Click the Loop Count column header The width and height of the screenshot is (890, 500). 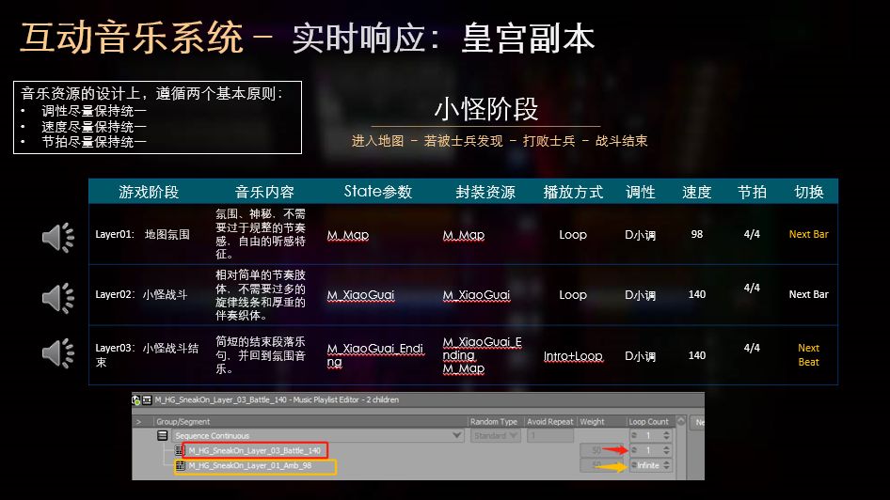tap(648, 422)
